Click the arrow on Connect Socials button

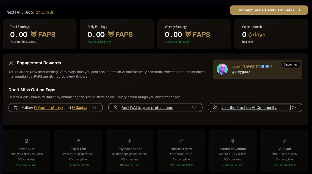(x=298, y=10)
